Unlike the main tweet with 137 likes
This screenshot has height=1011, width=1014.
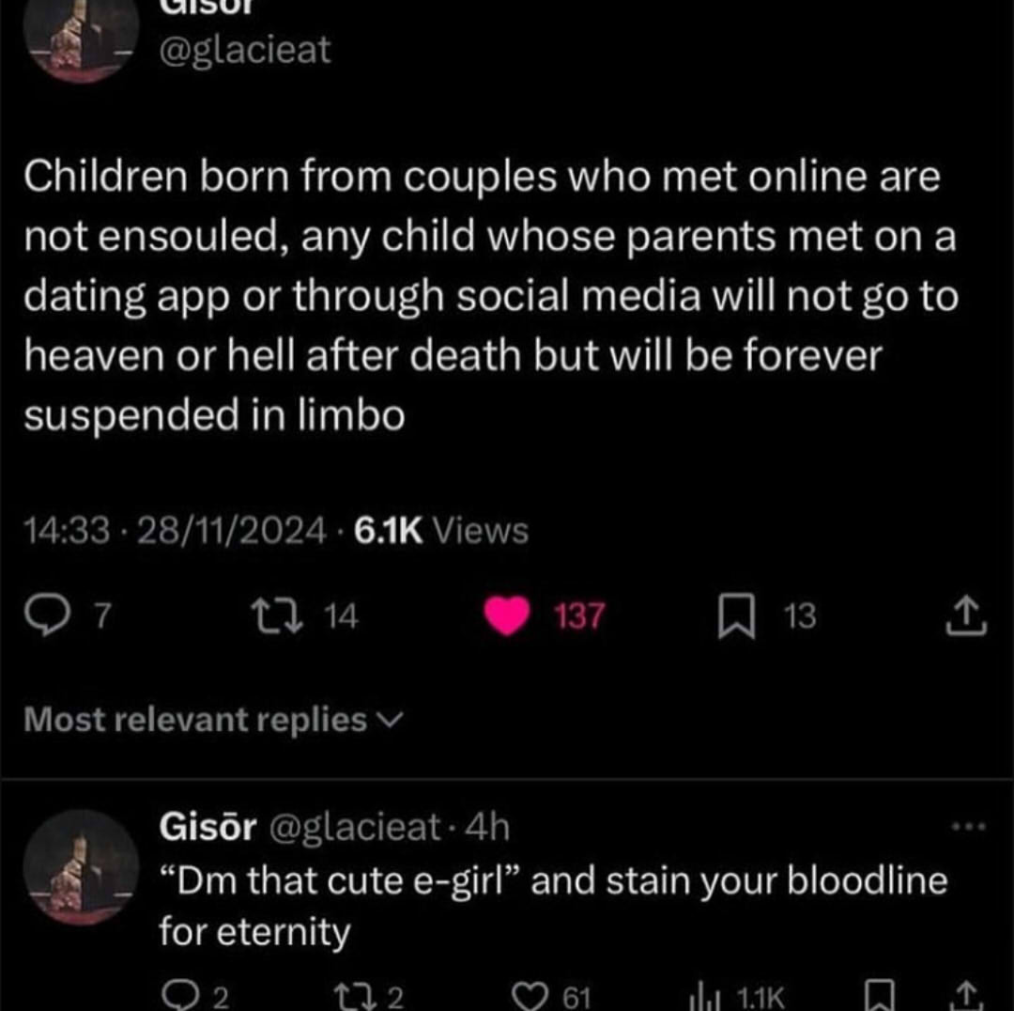click(x=507, y=616)
